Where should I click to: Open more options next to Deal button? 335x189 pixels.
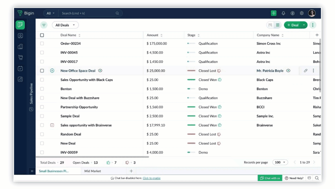pyautogui.click(x=313, y=25)
